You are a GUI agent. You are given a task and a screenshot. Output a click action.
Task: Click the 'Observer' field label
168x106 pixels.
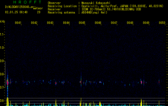click(54, 3)
